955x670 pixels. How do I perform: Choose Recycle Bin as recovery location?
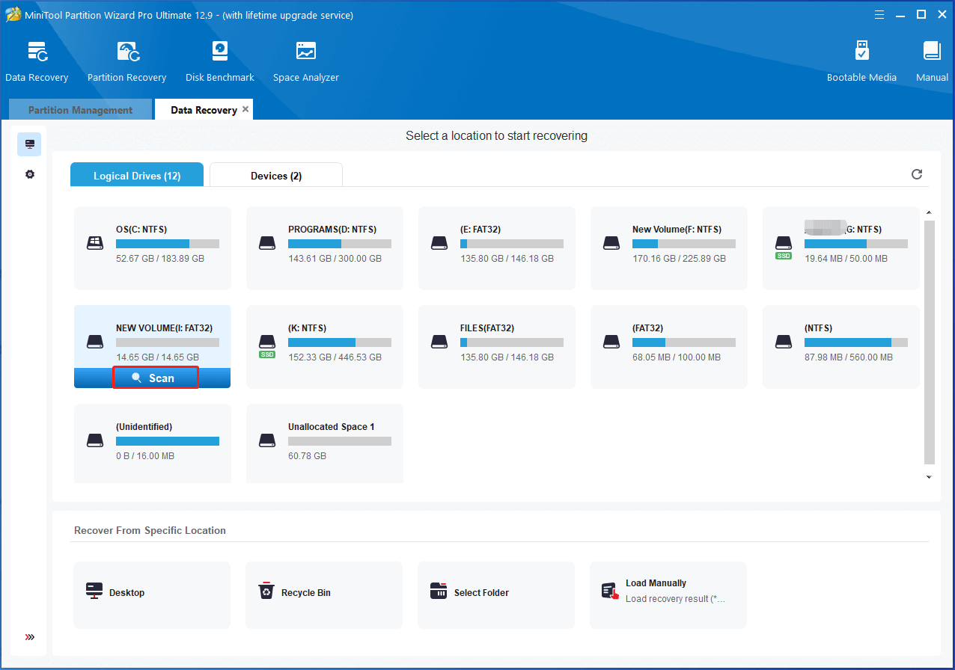323,593
